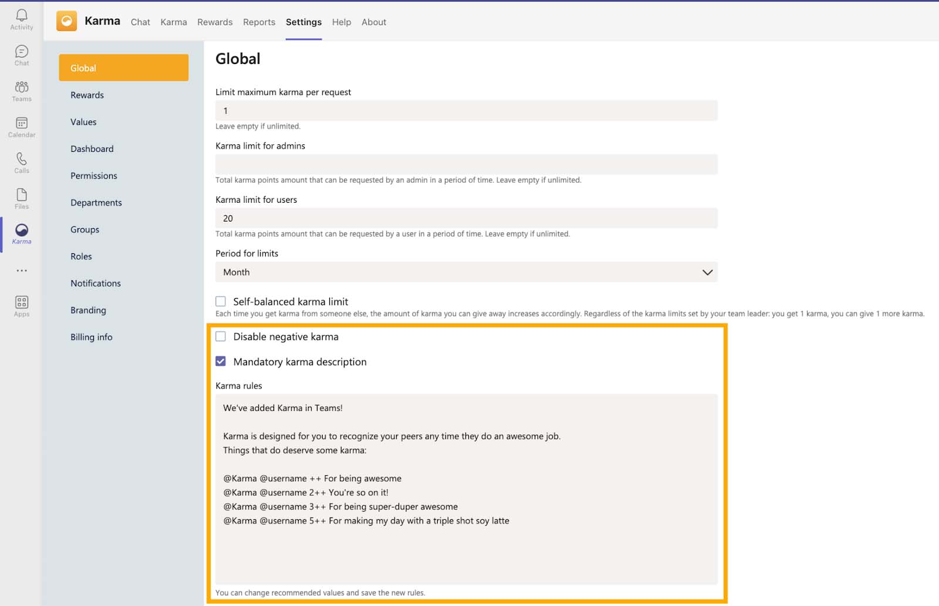Screen dimensions: 939x606
Task: Go to the Billing info section
Action: point(91,337)
